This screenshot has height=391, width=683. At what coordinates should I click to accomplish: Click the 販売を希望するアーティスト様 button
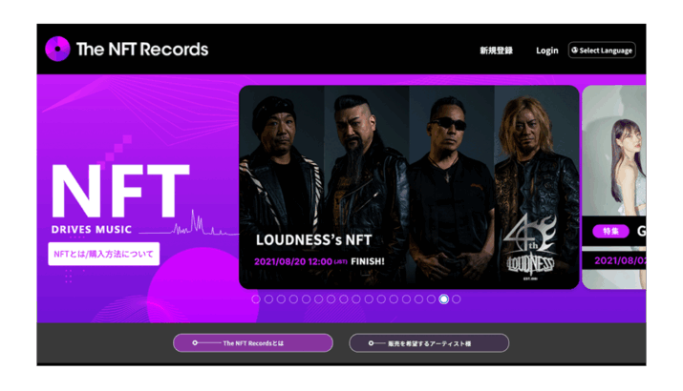coord(429,343)
